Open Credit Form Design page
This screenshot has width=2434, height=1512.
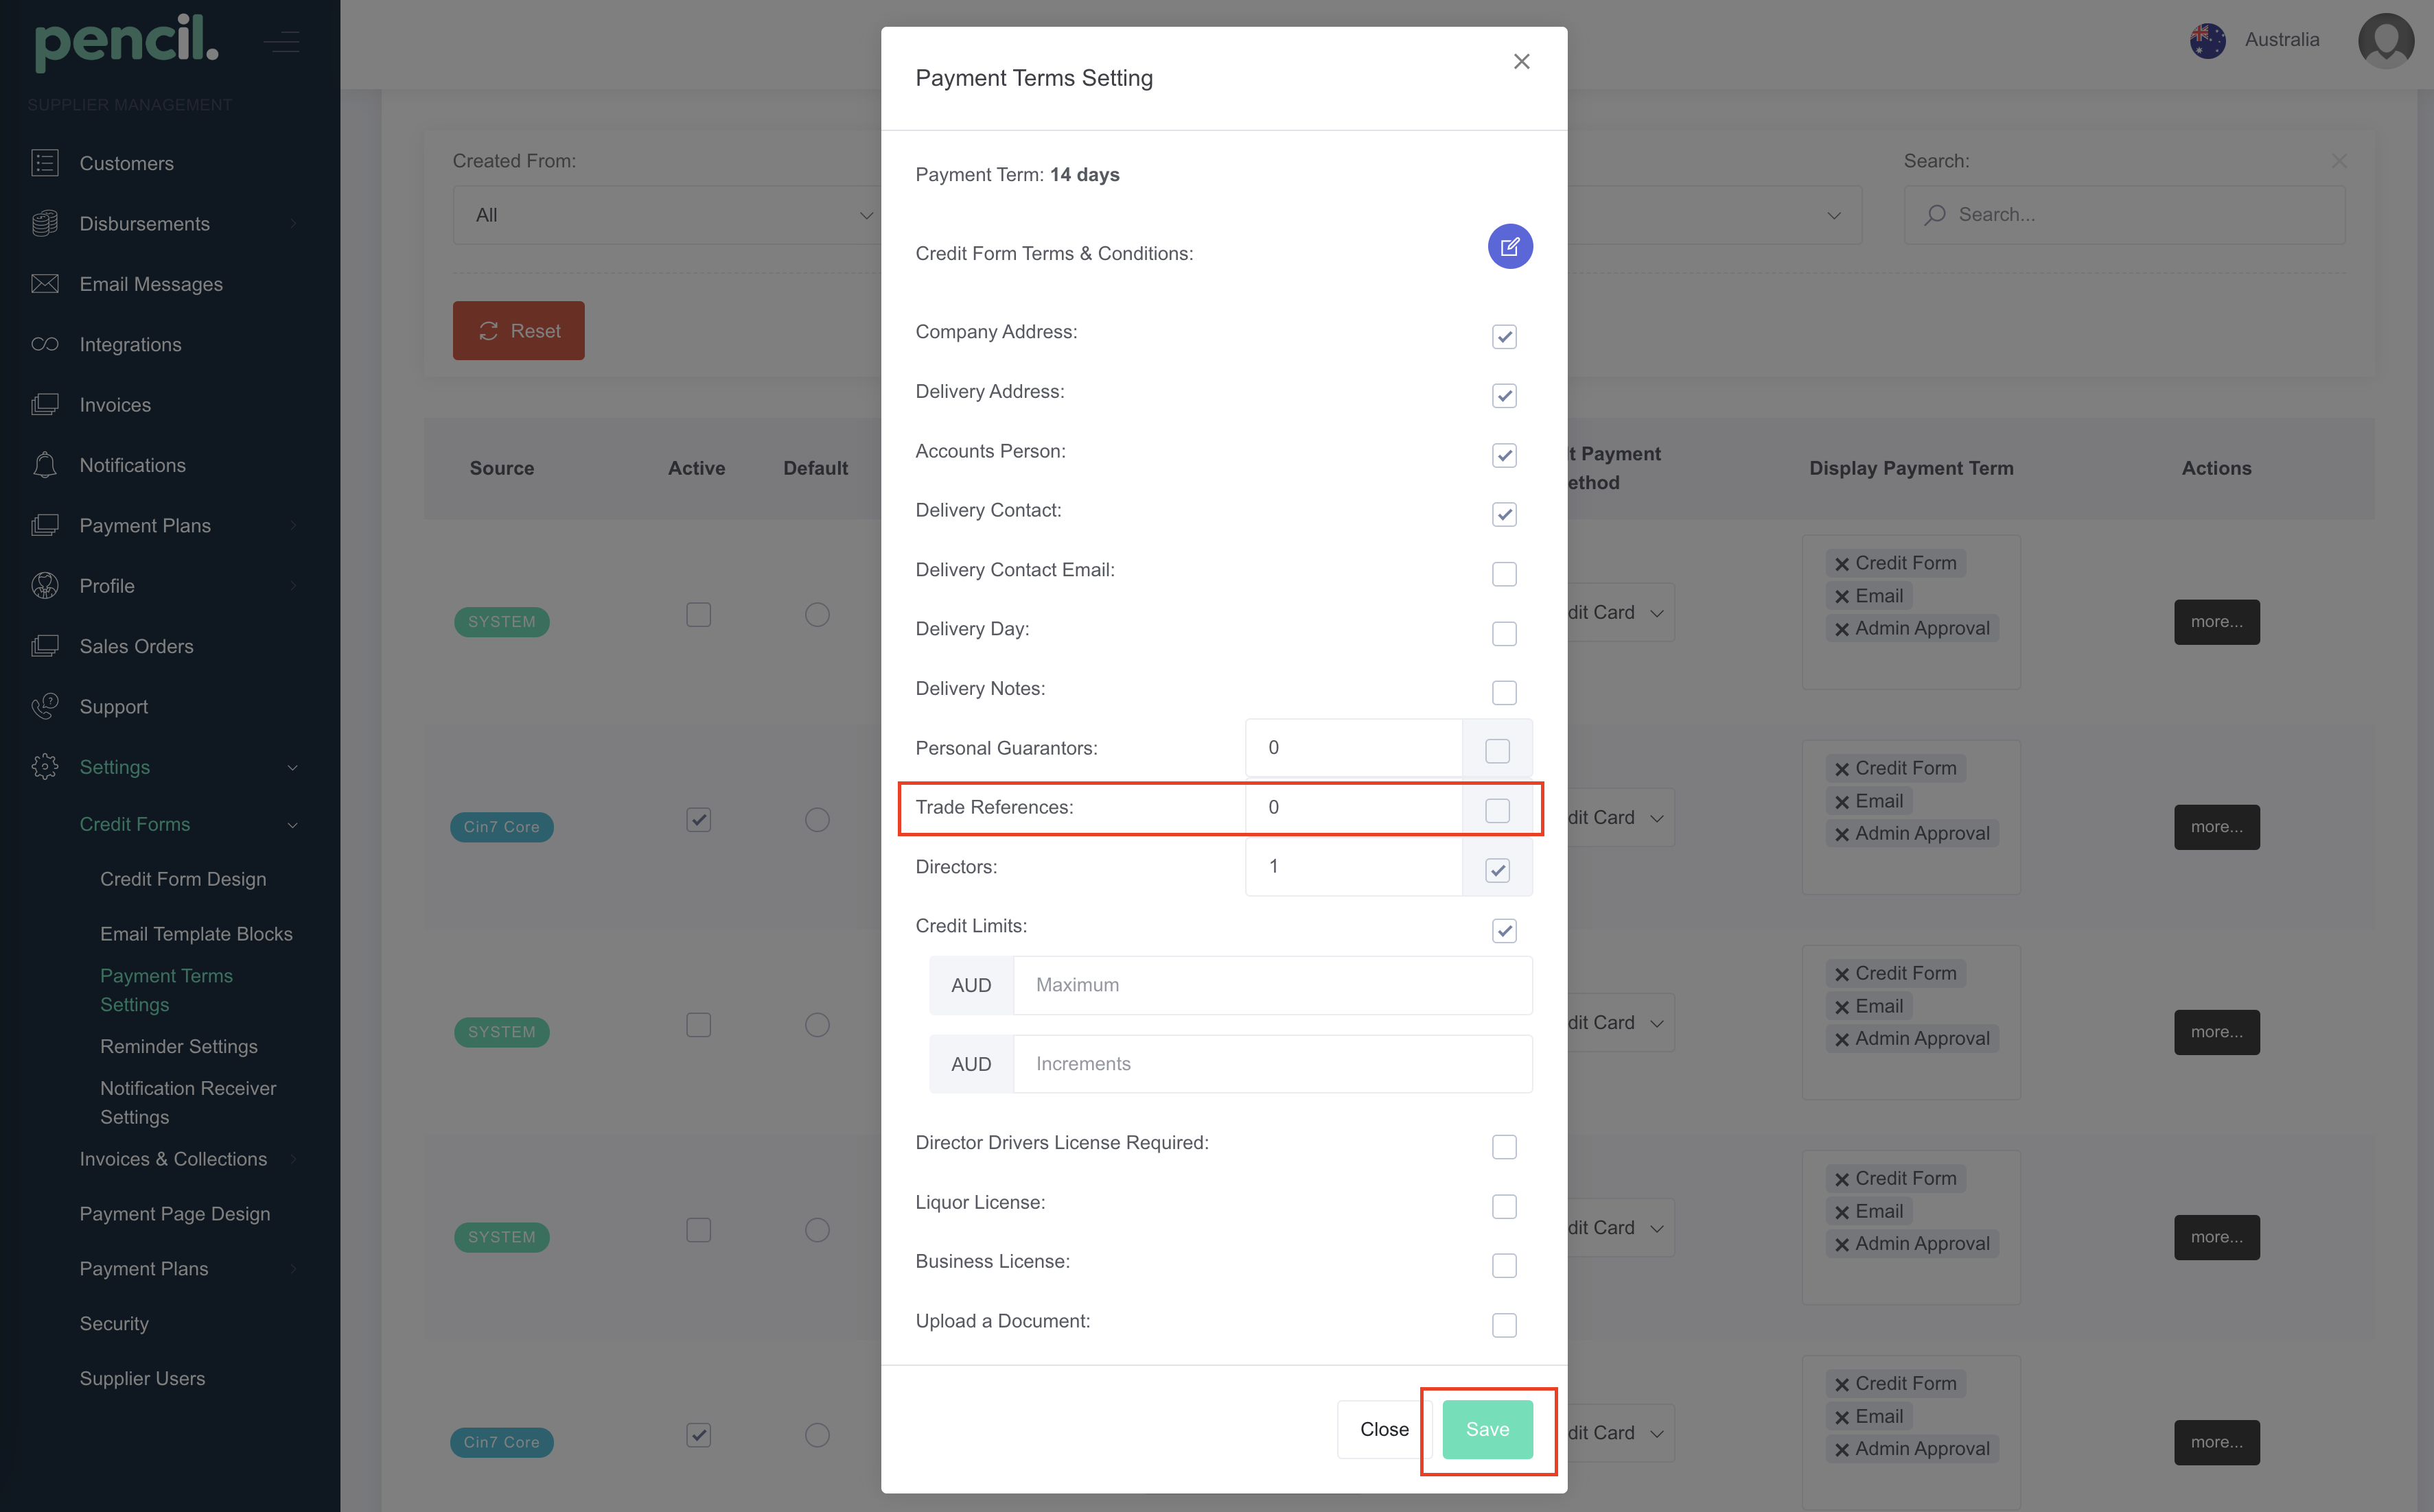tap(183, 879)
